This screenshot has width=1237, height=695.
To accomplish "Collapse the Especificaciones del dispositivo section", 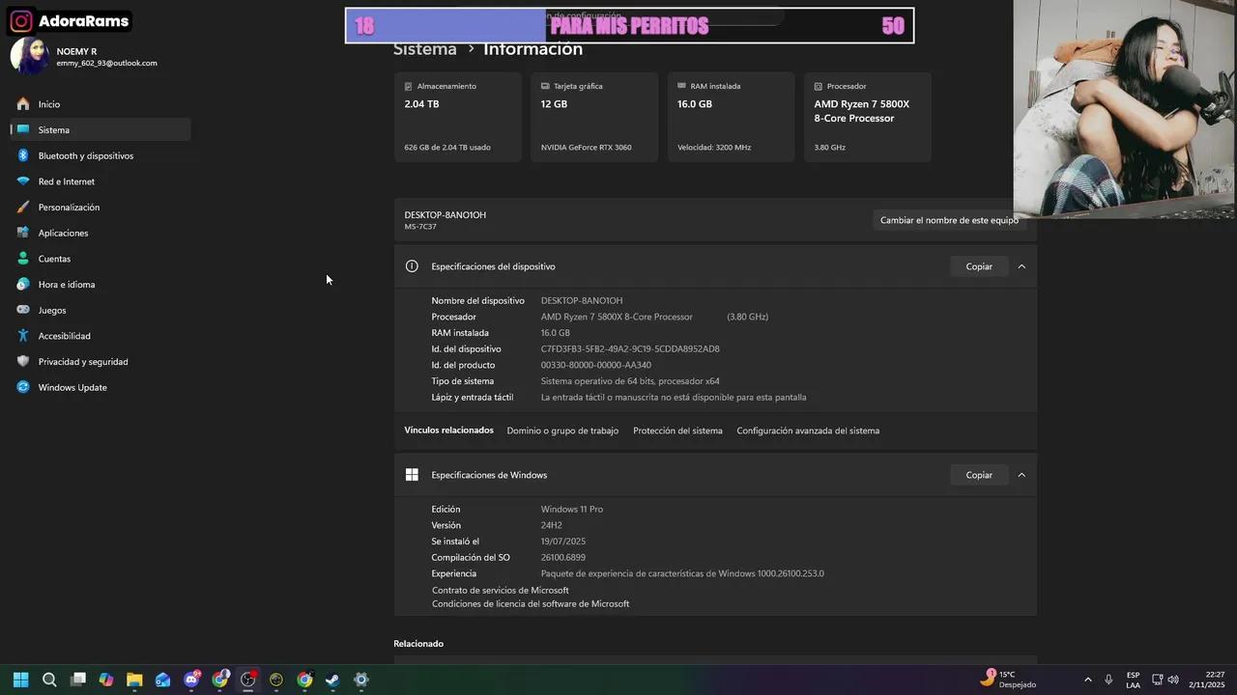I will [1021, 265].
